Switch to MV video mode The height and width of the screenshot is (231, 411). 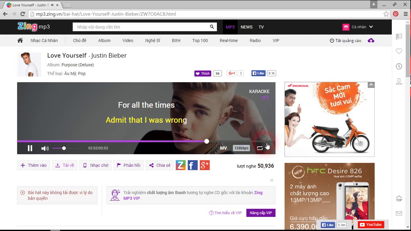[x=223, y=148]
